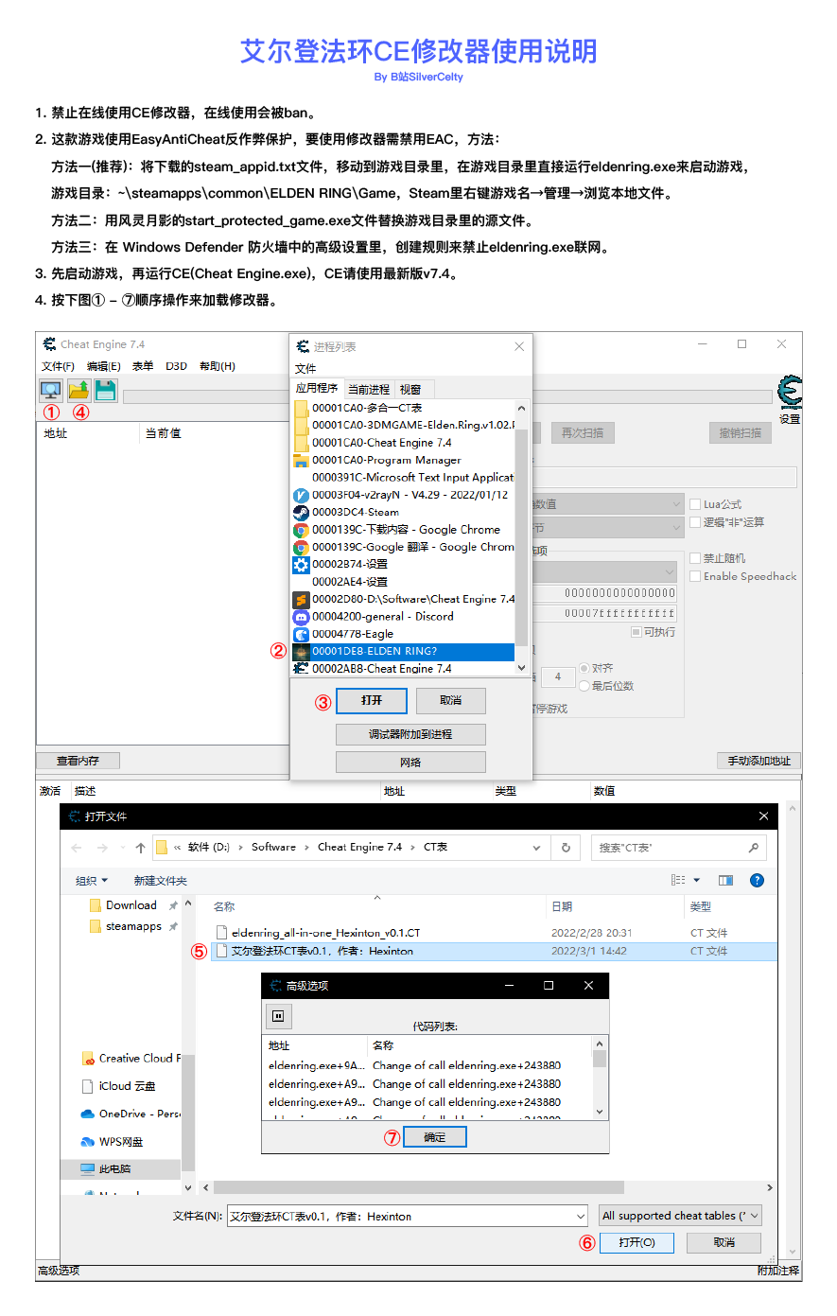837x1316 pixels.
Task: Expand the address path history dropdown
Action: click(536, 848)
